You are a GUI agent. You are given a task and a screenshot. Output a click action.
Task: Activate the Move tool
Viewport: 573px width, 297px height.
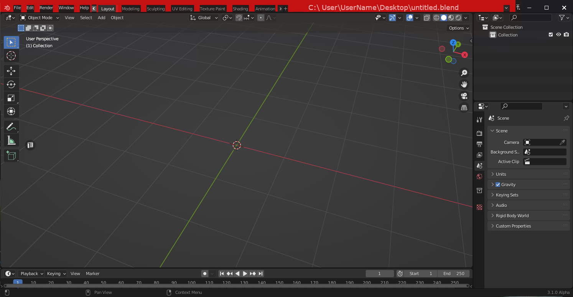(x=11, y=71)
